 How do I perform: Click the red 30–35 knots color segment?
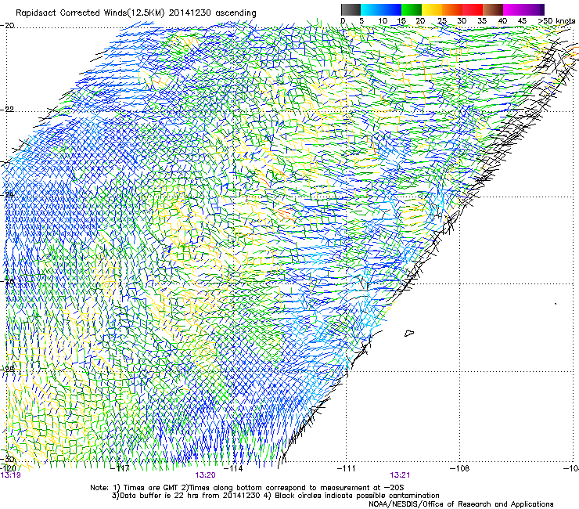point(473,9)
